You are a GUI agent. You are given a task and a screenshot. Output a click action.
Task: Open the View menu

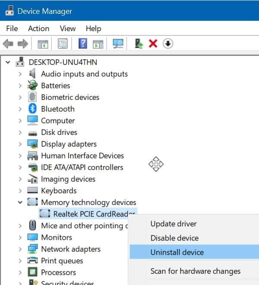point(68,29)
